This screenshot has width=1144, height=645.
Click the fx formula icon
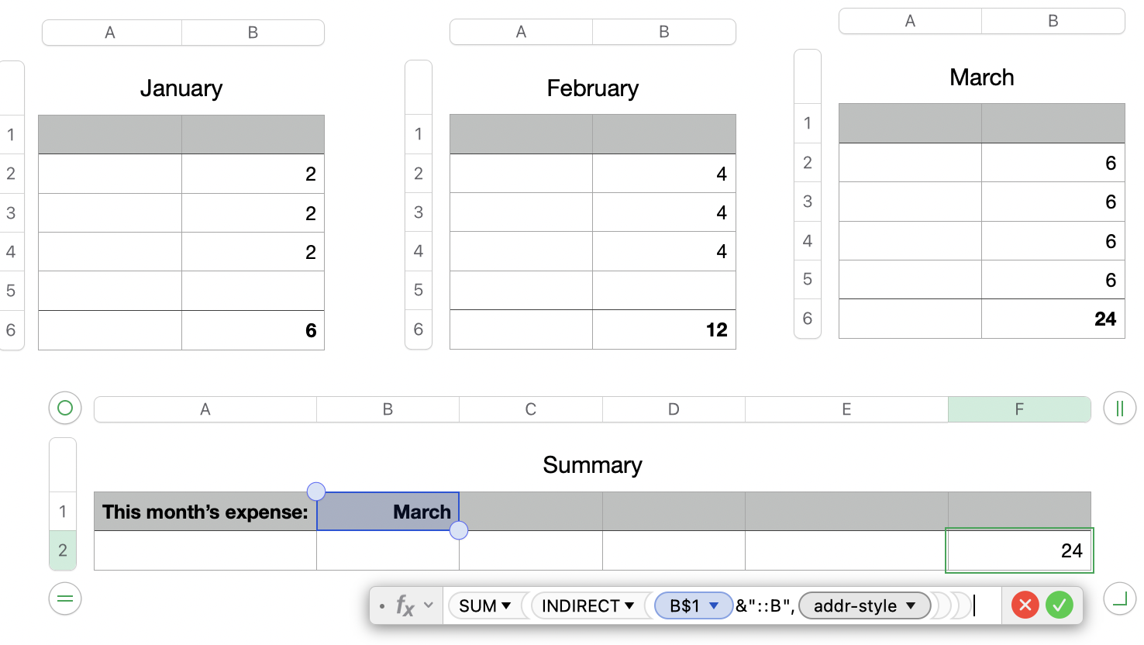click(406, 605)
